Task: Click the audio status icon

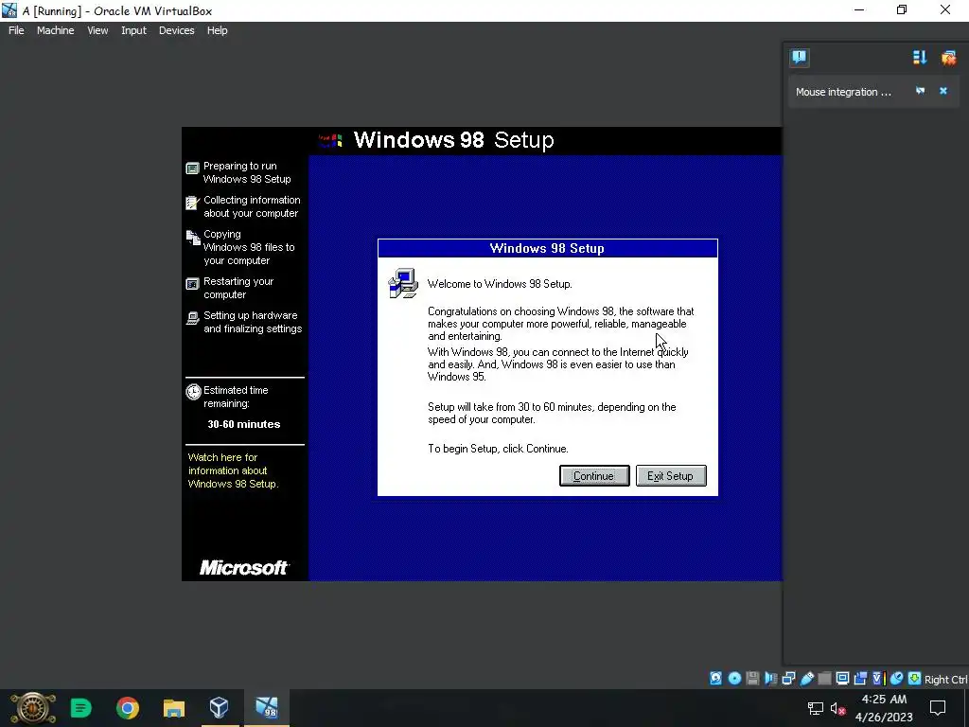Action: (x=770, y=678)
